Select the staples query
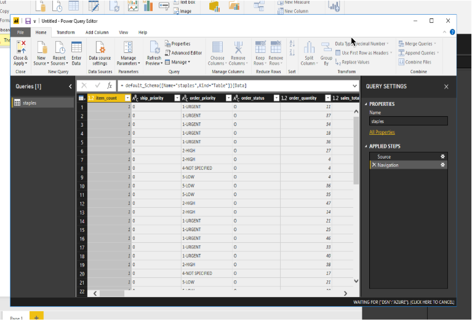Screen dimensions: 472x321 pyautogui.click(x=42, y=103)
